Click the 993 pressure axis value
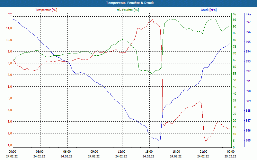This screenshot has height=160, width=257. pos(248,61)
